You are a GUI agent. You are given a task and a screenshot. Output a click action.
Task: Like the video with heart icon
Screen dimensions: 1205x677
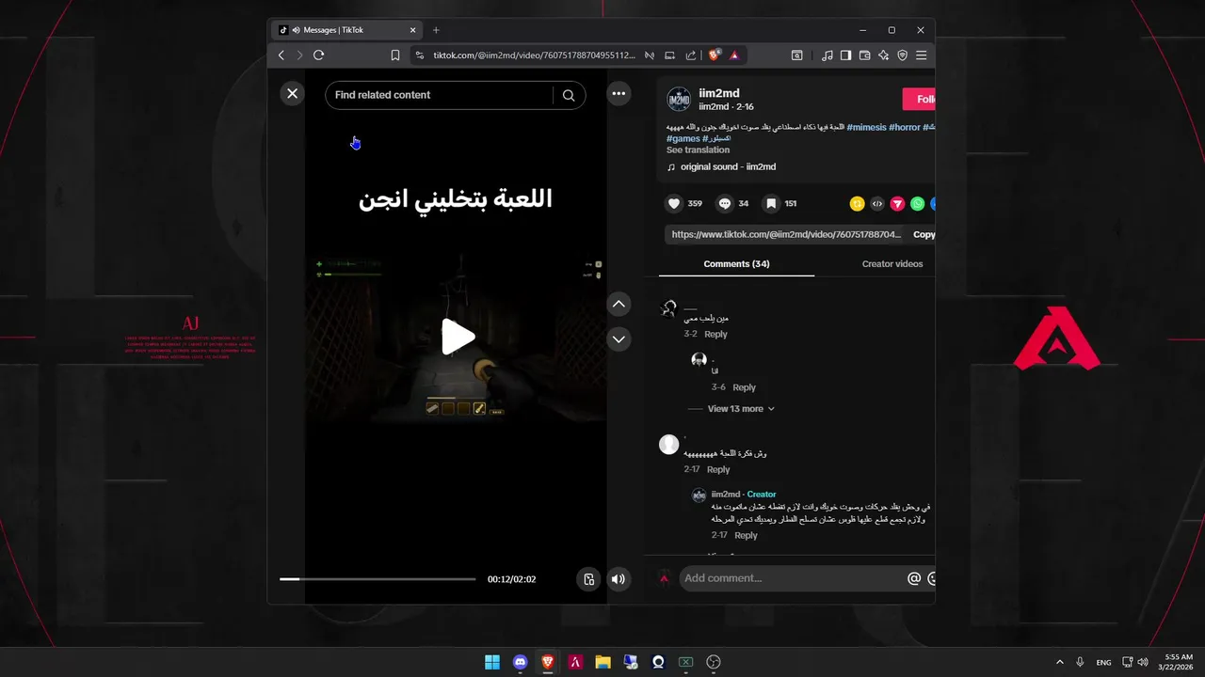coord(673,203)
